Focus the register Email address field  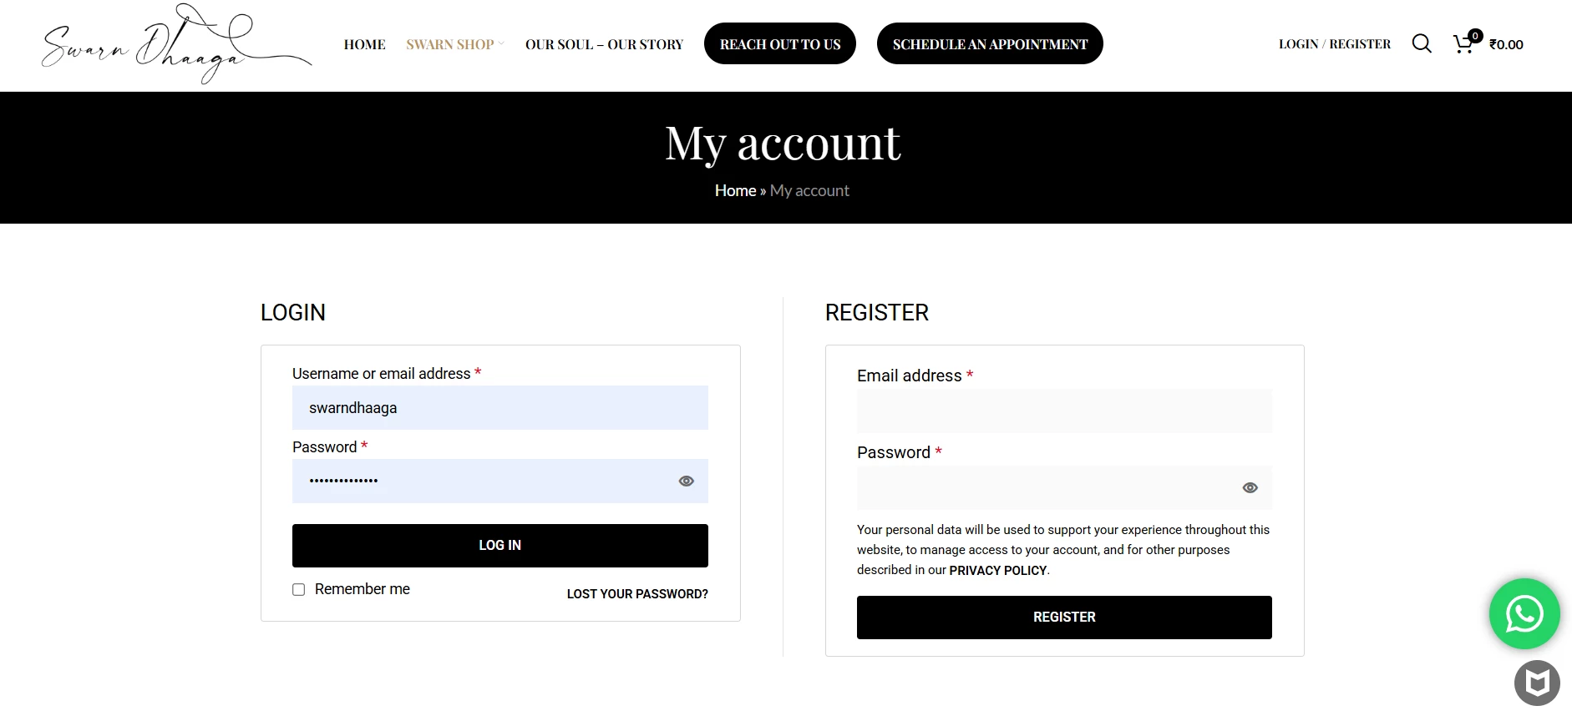[x=1064, y=411]
